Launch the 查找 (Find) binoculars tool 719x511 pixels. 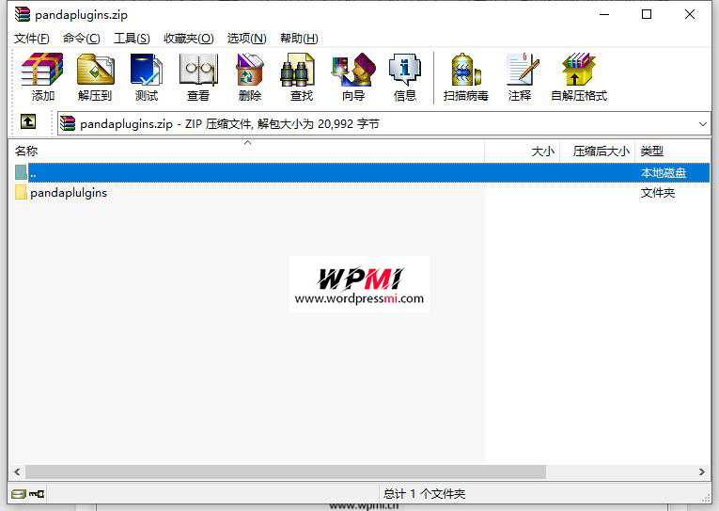click(x=301, y=77)
